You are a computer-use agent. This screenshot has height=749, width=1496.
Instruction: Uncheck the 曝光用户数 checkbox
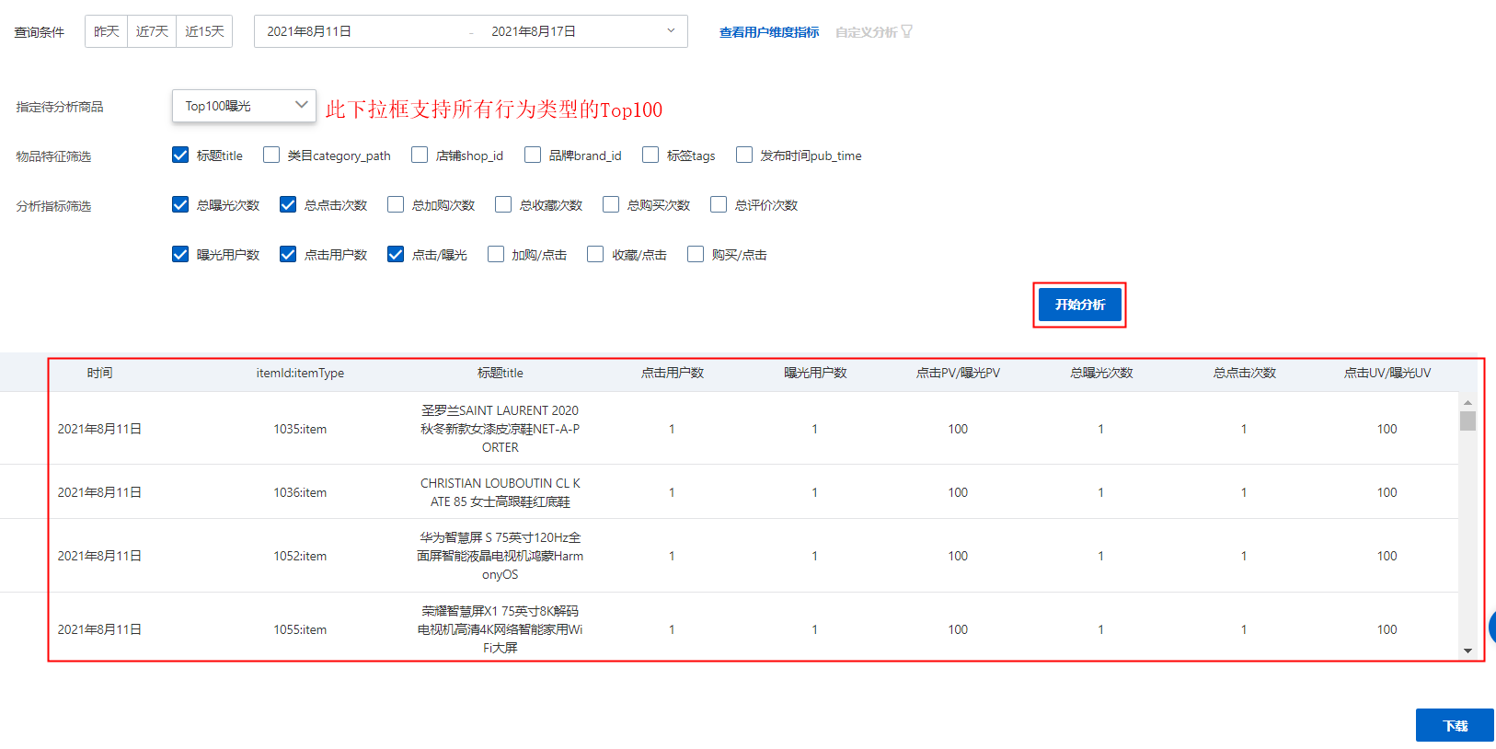pyautogui.click(x=180, y=254)
